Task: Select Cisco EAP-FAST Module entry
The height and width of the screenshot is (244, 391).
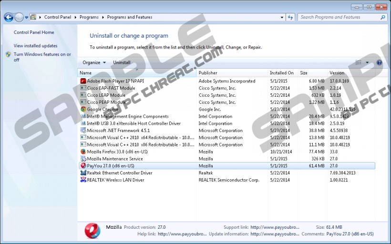Action: [x=111, y=88]
